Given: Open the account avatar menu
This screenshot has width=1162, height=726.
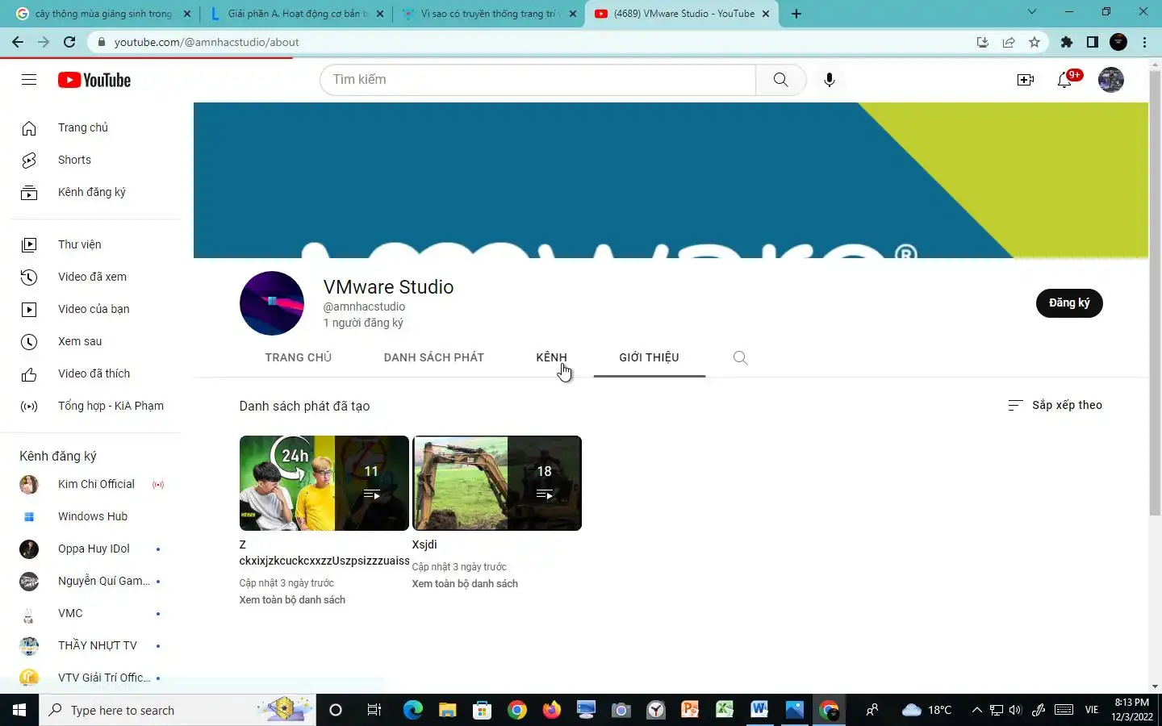Looking at the screenshot, I should [1110, 79].
